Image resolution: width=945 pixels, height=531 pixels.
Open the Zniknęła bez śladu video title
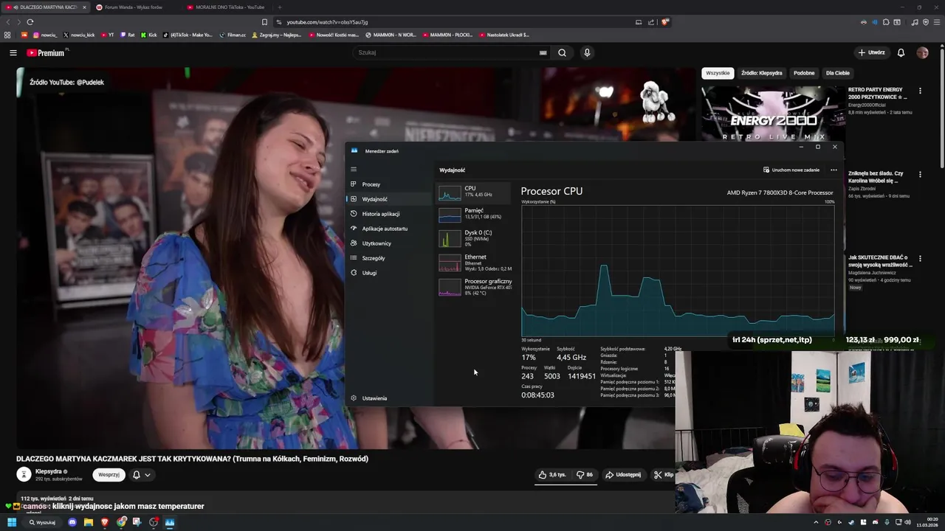click(876, 177)
